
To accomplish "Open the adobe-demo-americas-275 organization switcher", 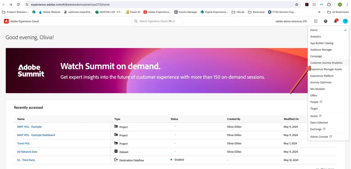I will click(x=291, y=21).
